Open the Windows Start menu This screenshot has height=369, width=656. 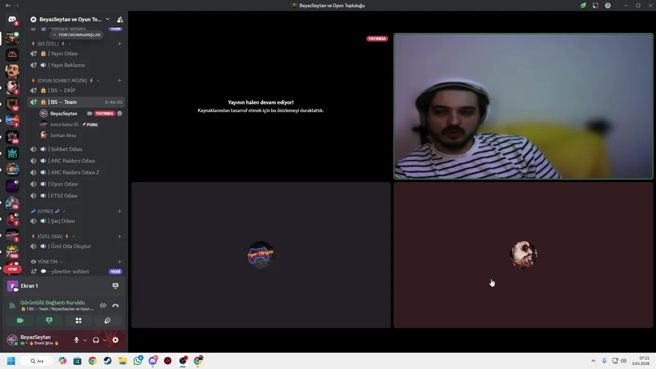[x=11, y=361]
